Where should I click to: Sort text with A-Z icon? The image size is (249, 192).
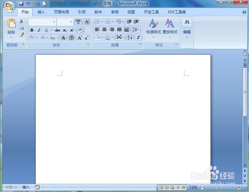pos(130,38)
